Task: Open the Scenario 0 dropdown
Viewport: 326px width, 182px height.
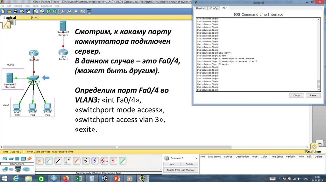Action: pyautogui.click(x=184, y=158)
